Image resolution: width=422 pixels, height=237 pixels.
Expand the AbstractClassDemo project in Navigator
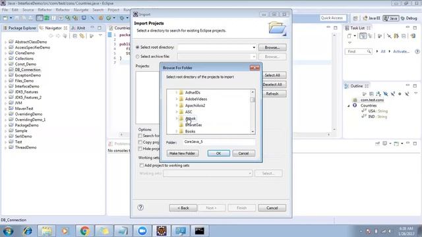pos(6,42)
